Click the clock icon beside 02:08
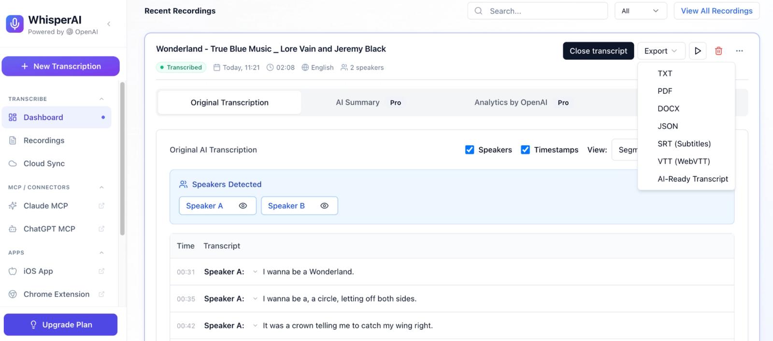The width and height of the screenshot is (773, 341). [x=270, y=68]
